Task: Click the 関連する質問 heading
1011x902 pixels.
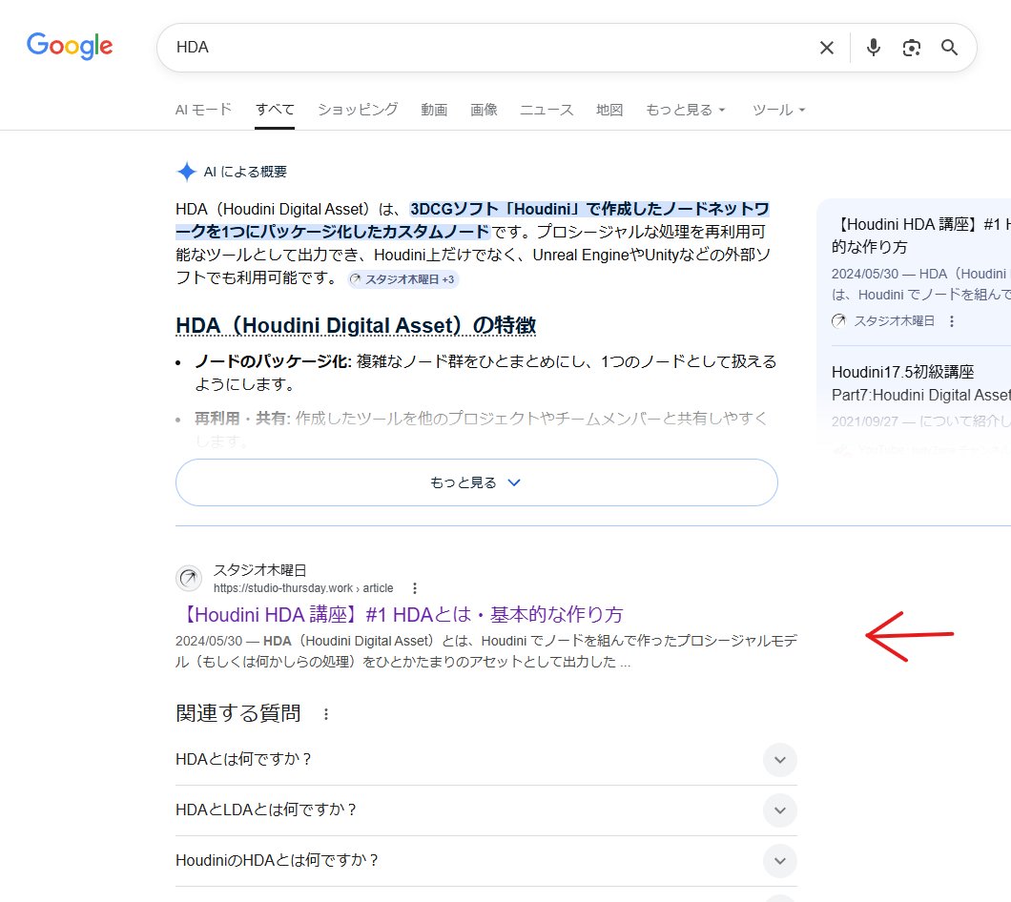Action: tap(237, 713)
